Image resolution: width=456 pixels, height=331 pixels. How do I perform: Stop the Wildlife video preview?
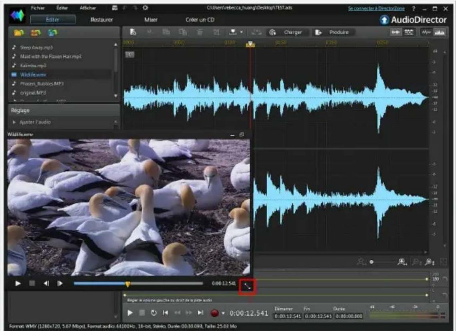point(32,283)
